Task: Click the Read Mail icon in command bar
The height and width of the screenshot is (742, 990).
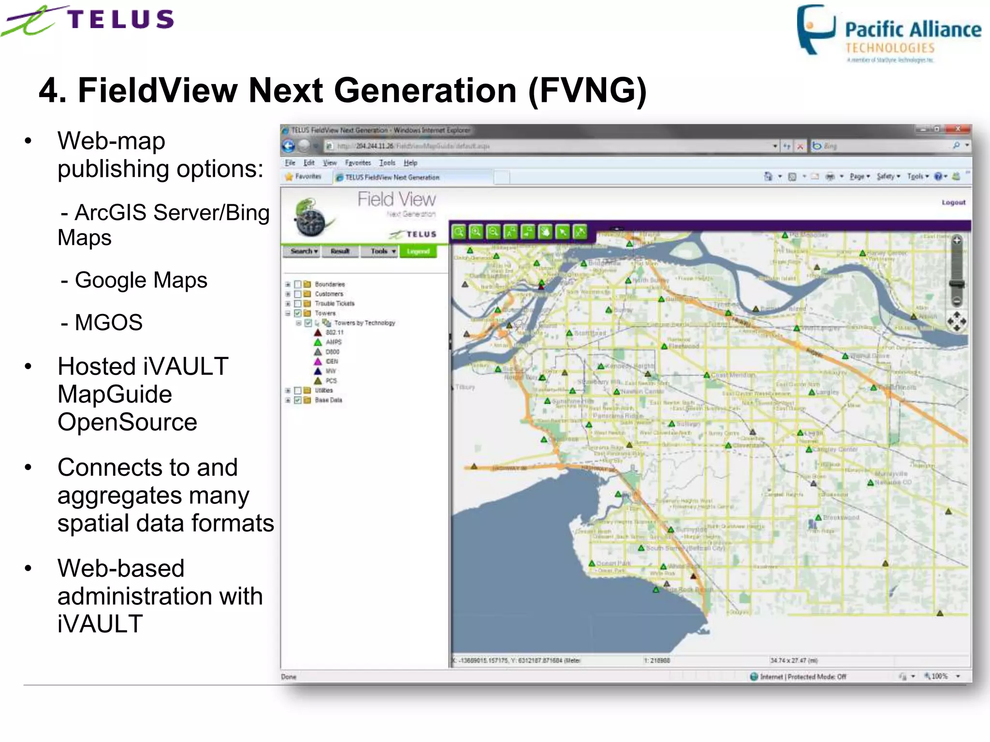Action: (815, 177)
